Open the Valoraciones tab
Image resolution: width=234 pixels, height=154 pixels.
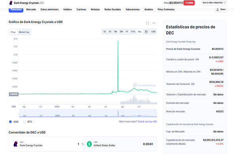(x=132, y=10)
